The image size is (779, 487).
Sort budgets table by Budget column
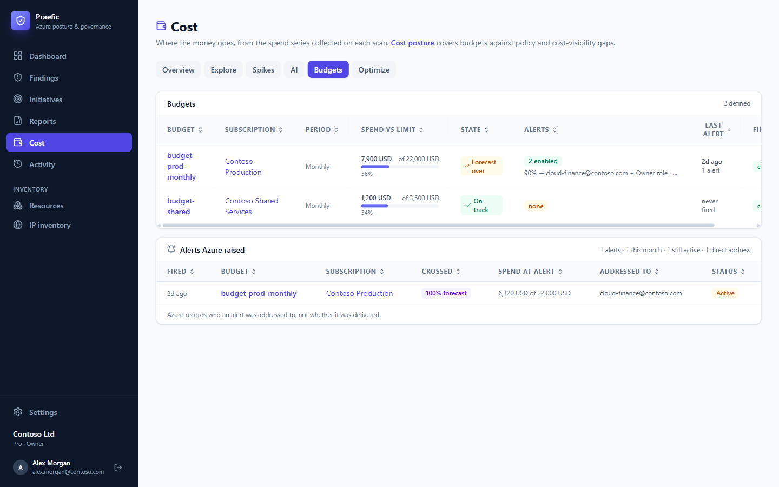(x=185, y=130)
